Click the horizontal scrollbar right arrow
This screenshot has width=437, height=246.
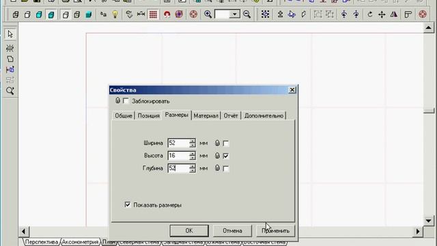click(418, 231)
